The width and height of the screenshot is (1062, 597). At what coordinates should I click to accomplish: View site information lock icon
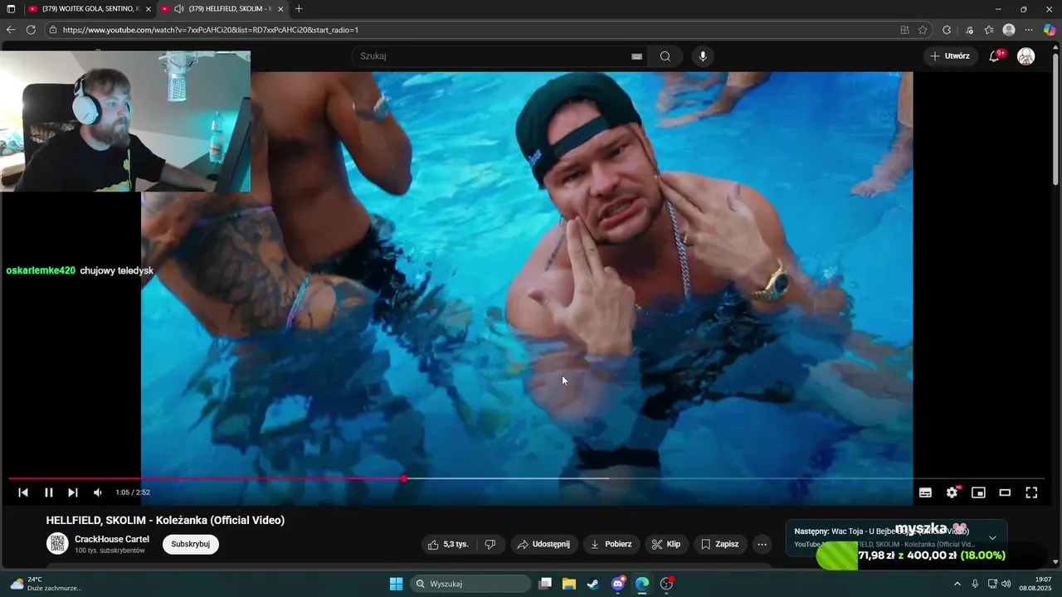tap(53, 30)
